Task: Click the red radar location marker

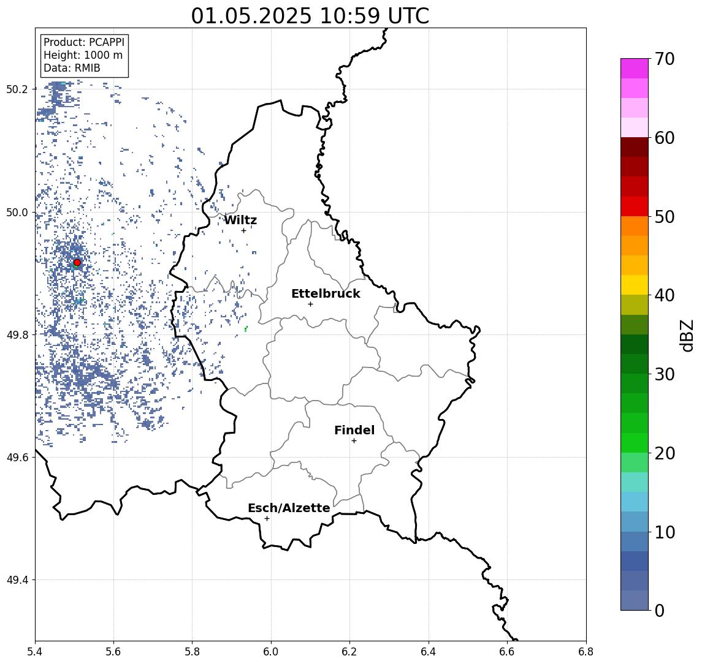Action: 77,263
